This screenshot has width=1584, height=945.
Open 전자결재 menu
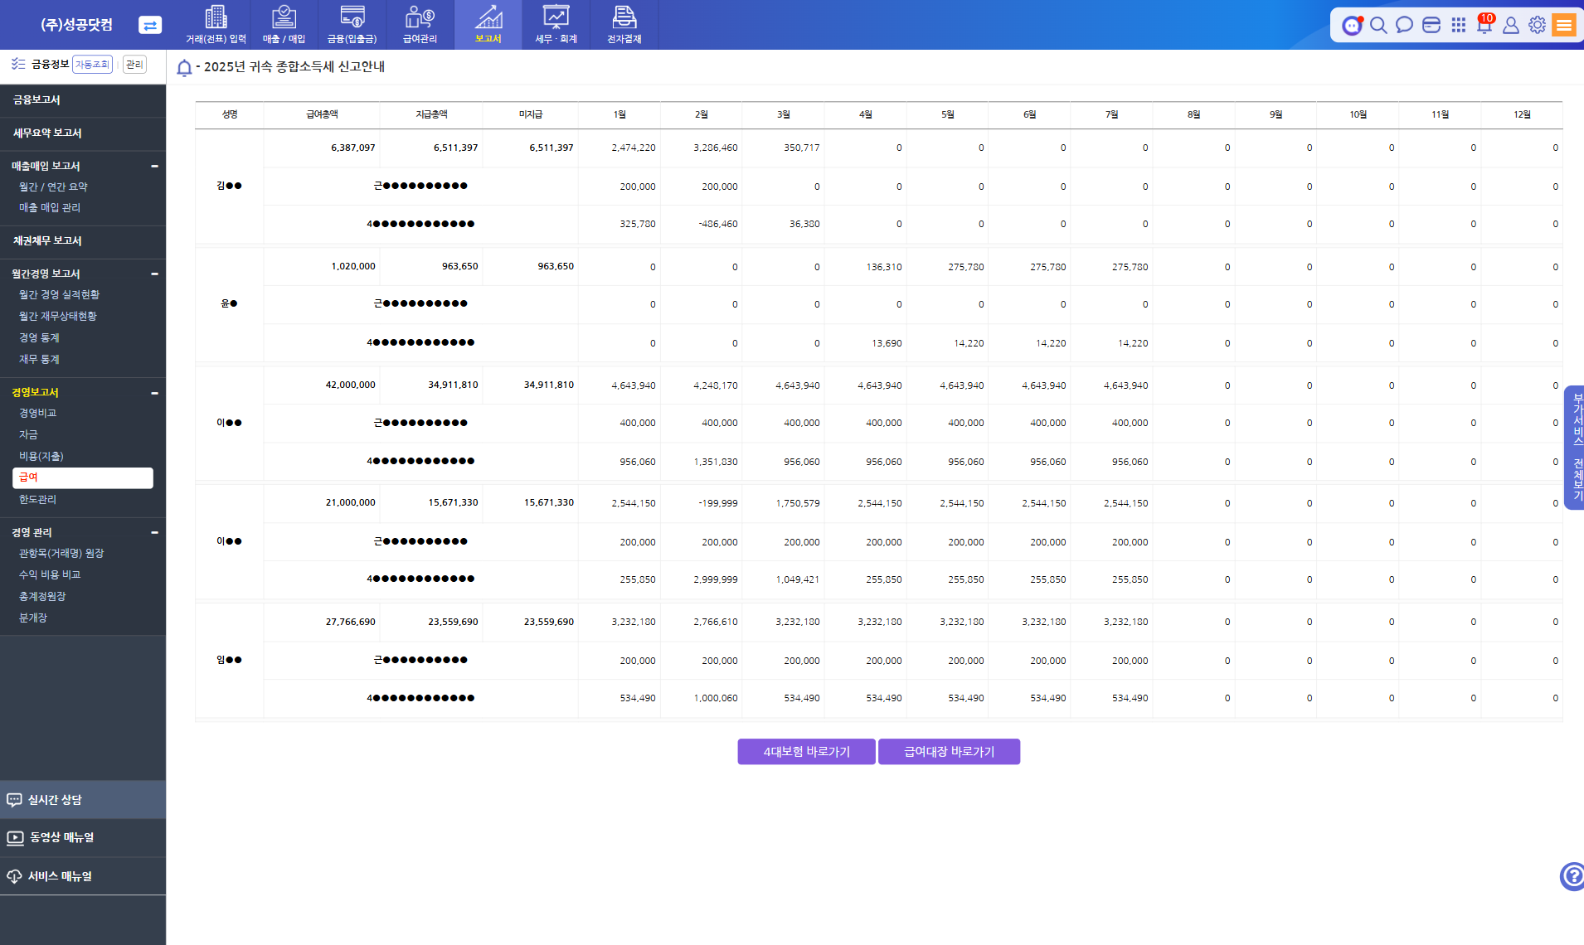coord(624,25)
